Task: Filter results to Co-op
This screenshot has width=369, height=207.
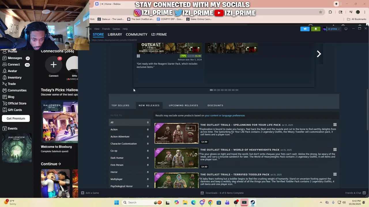Action: click(129, 151)
